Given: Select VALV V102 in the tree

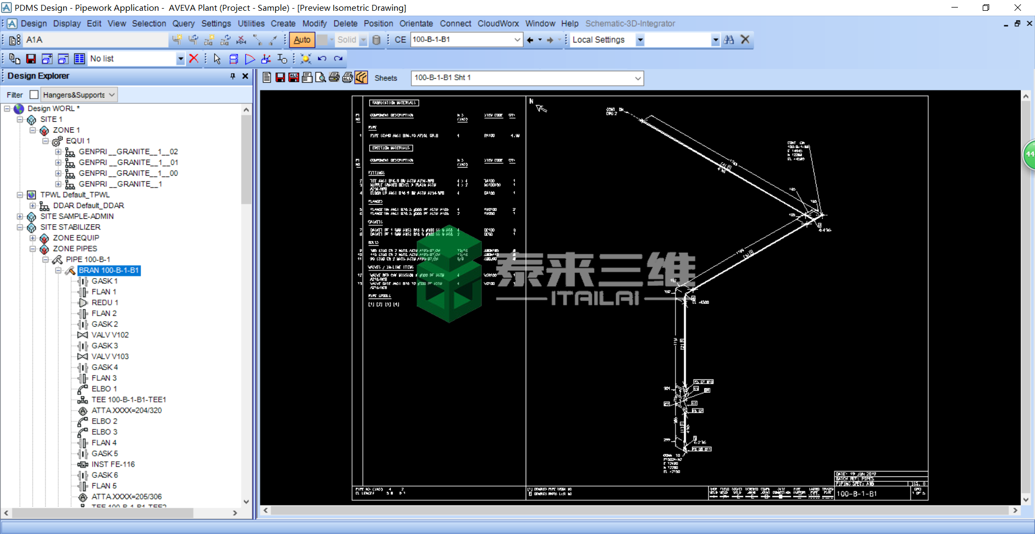Looking at the screenshot, I should pyautogui.click(x=109, y=335).
